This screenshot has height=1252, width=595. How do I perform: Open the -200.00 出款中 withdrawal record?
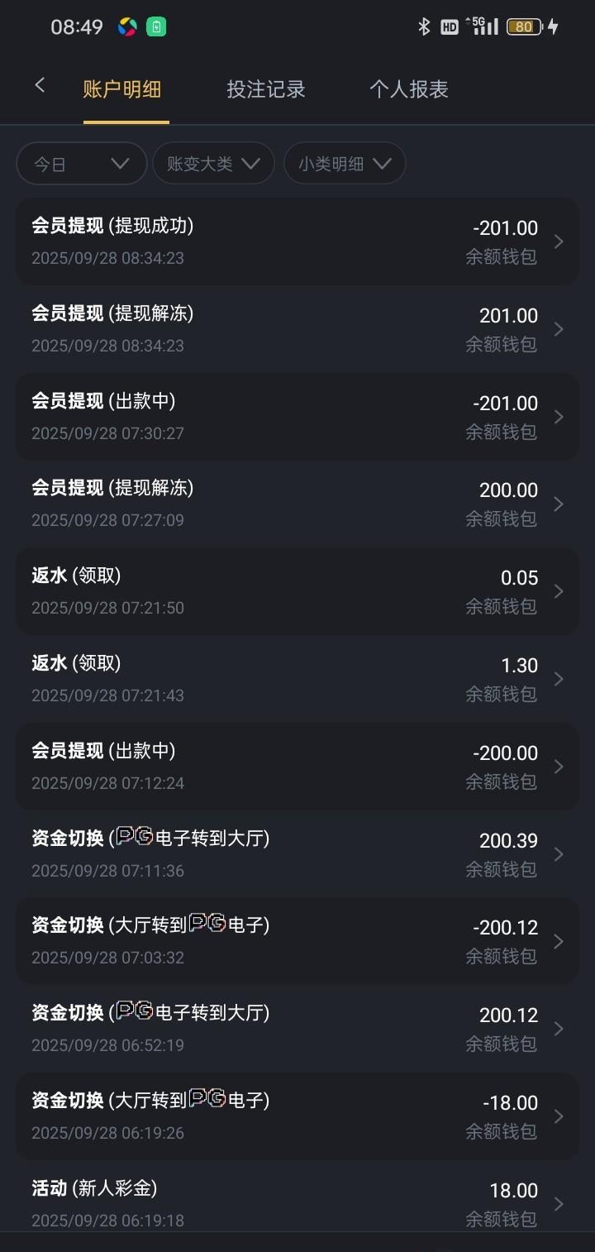(x=297, y=766)
